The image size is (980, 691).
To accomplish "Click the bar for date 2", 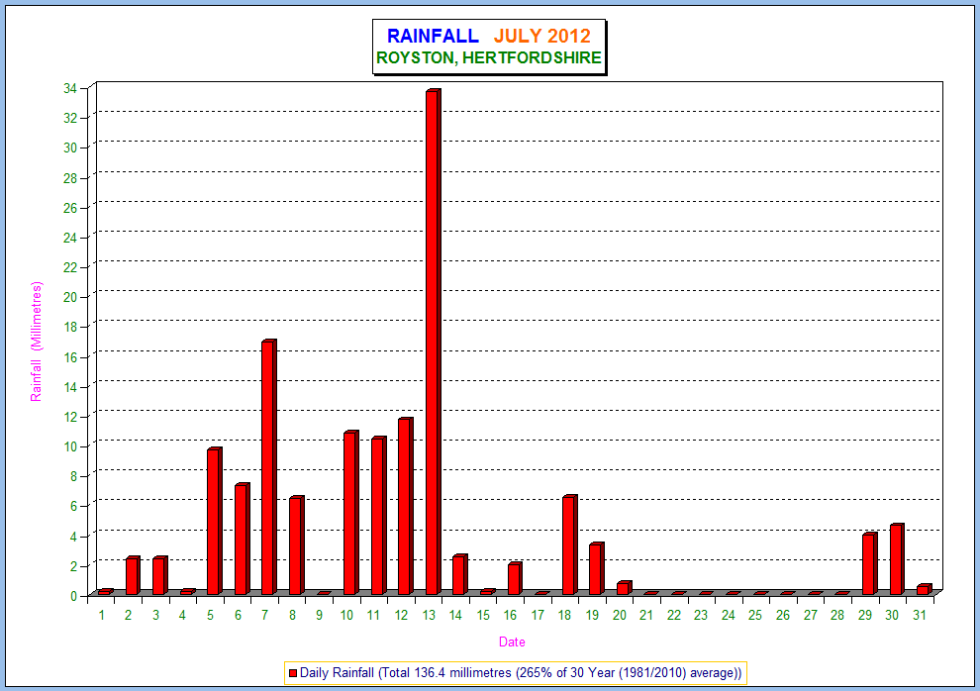I will (x=133, y=575).
